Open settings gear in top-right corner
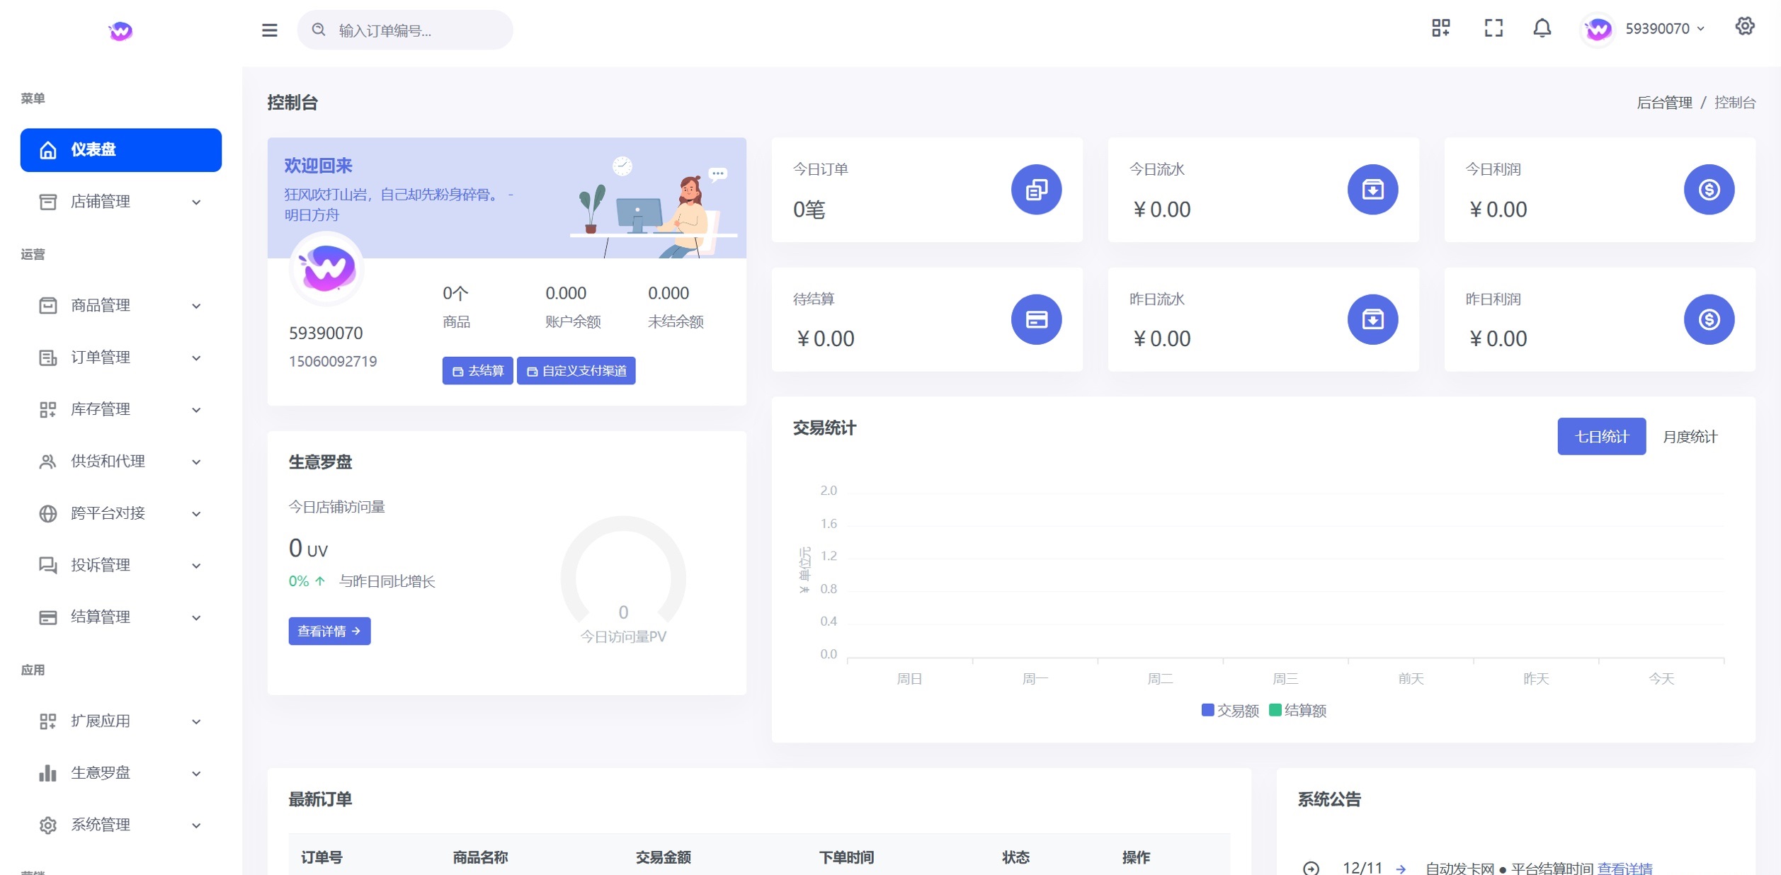Viewport: 1781px width, 875px height. pos(1745,26)
